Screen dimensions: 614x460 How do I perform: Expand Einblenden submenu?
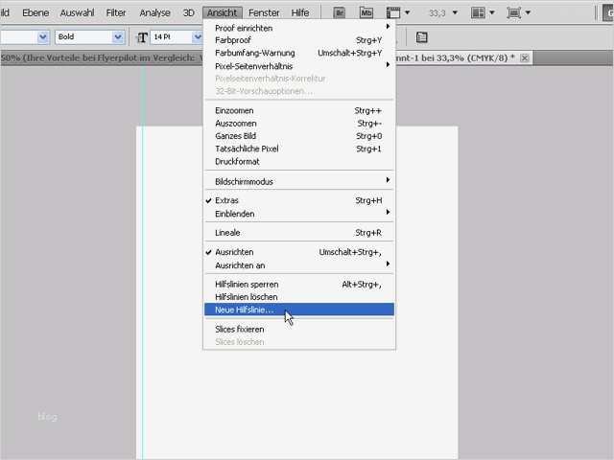299,214
